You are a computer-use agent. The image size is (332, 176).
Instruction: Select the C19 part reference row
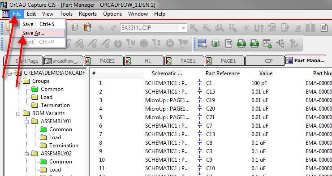coord(211,100)
